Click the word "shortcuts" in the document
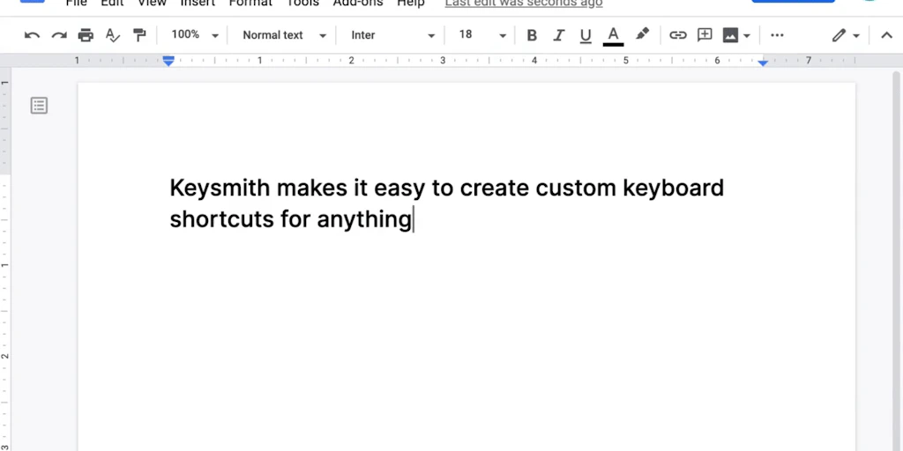Image resolution: width=903 pixels, height=451 pixels. pyautogui.click(x=221, y=219)
